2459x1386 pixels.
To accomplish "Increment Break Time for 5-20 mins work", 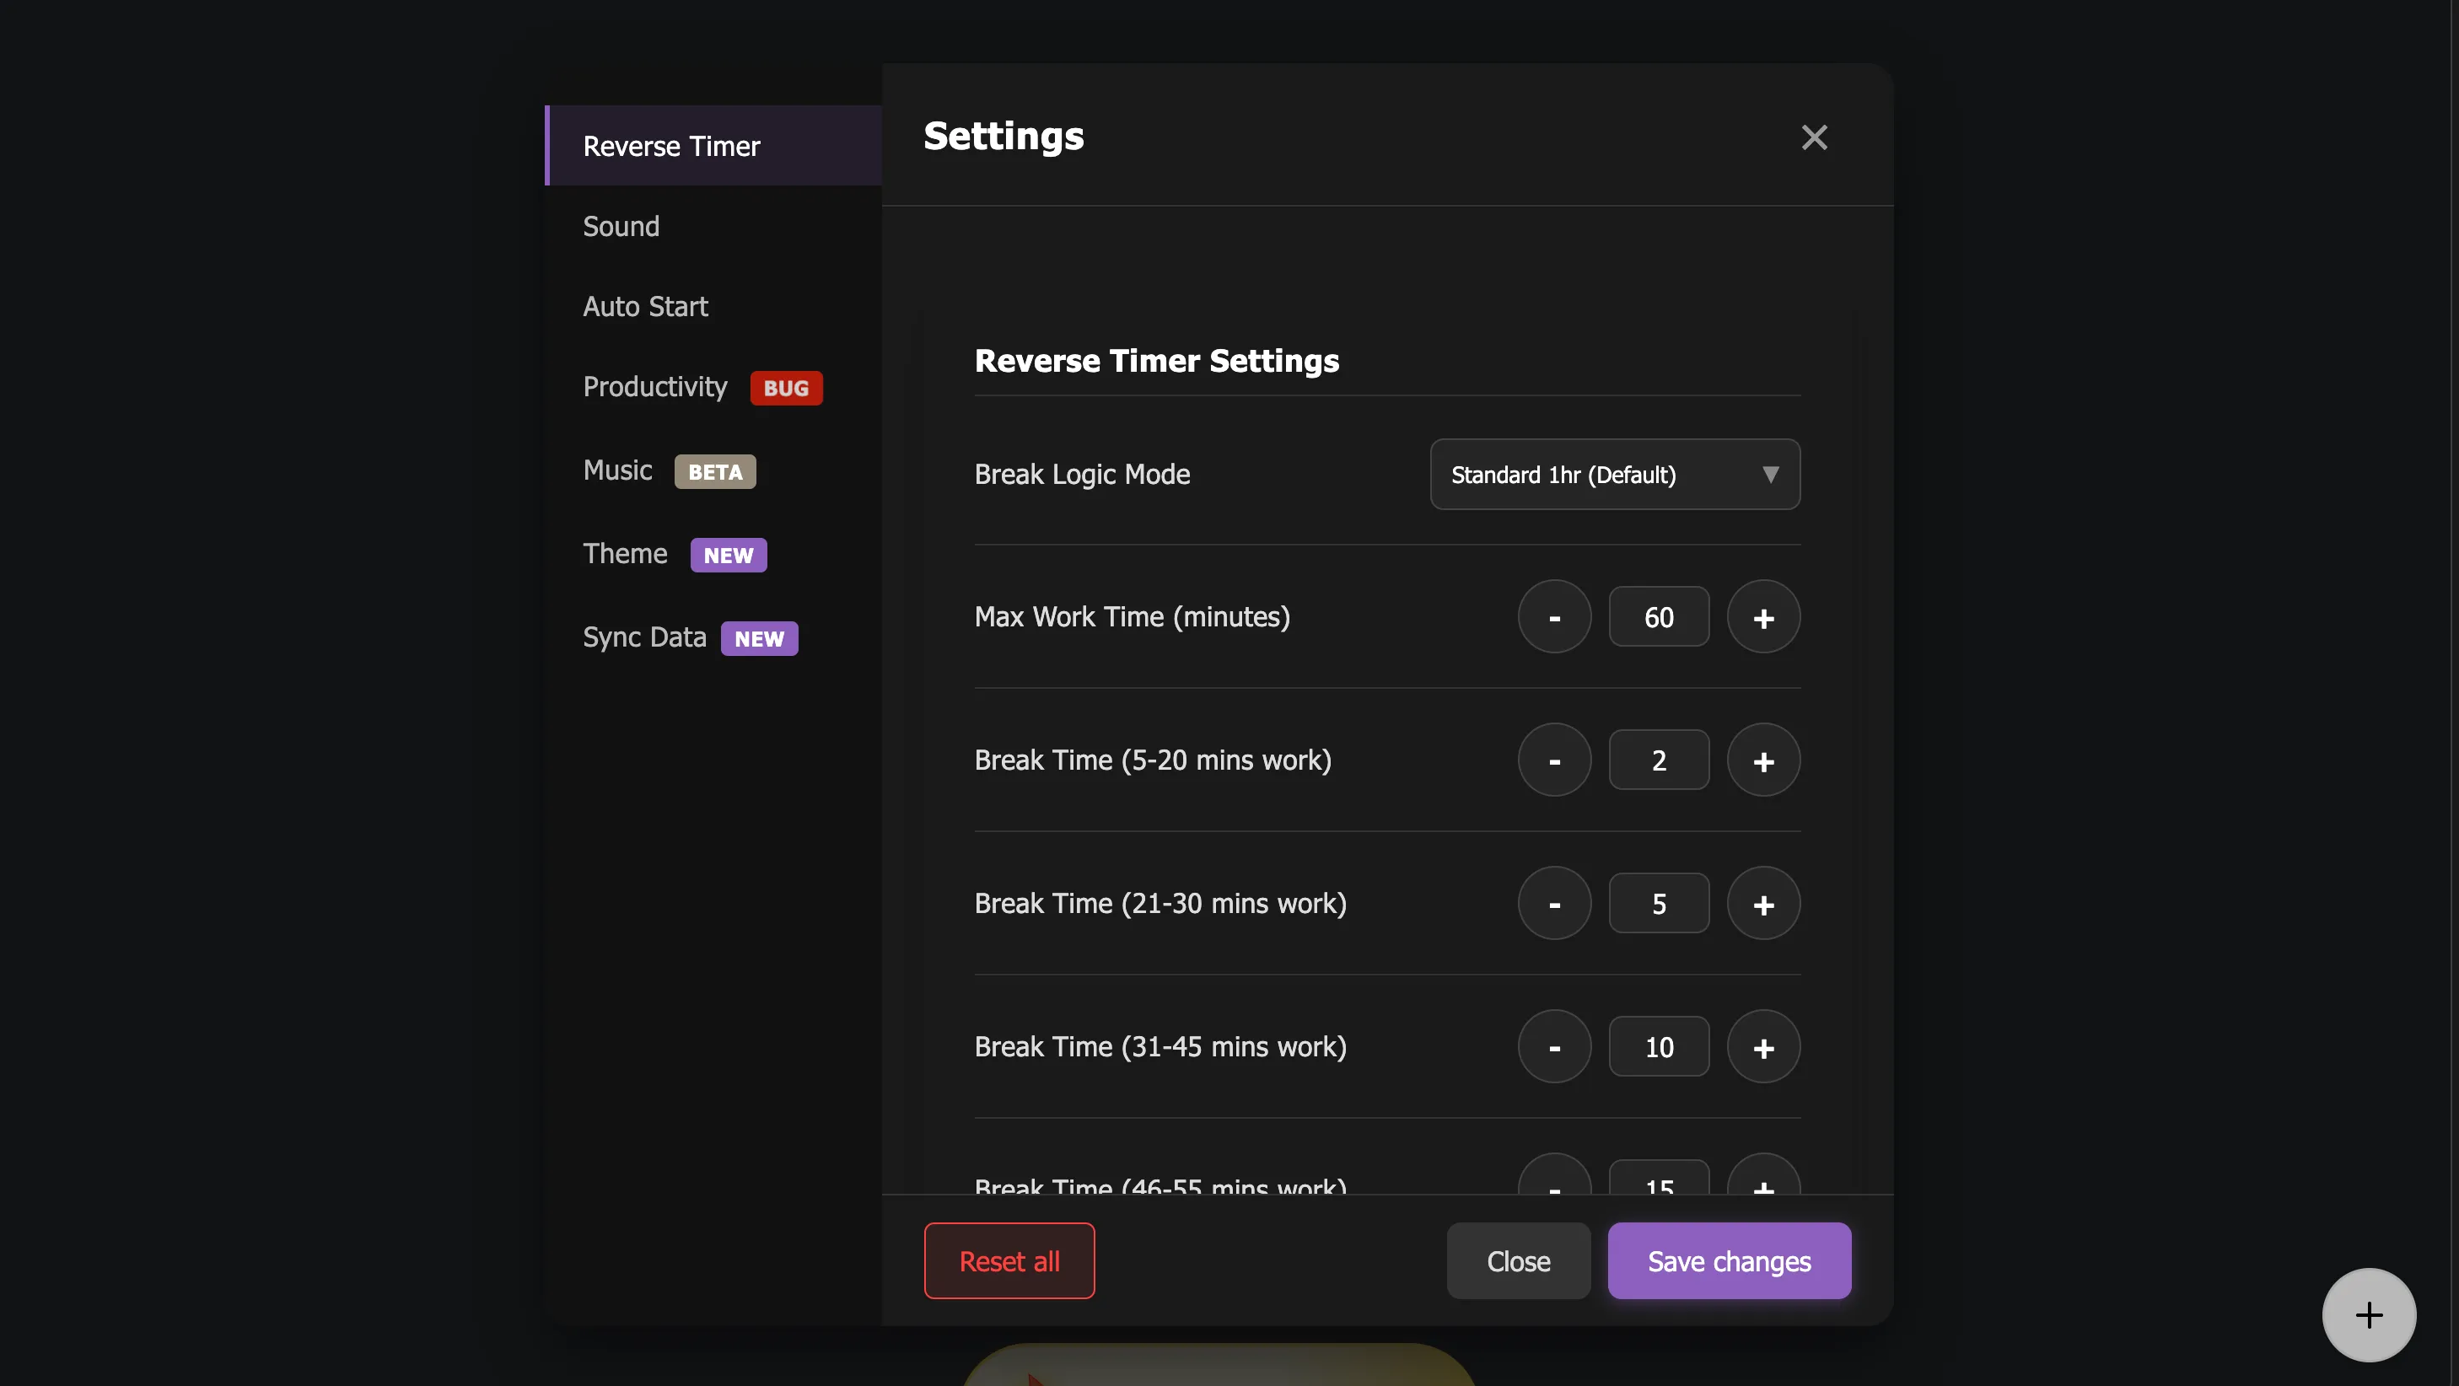I will tap(1762, 760).
